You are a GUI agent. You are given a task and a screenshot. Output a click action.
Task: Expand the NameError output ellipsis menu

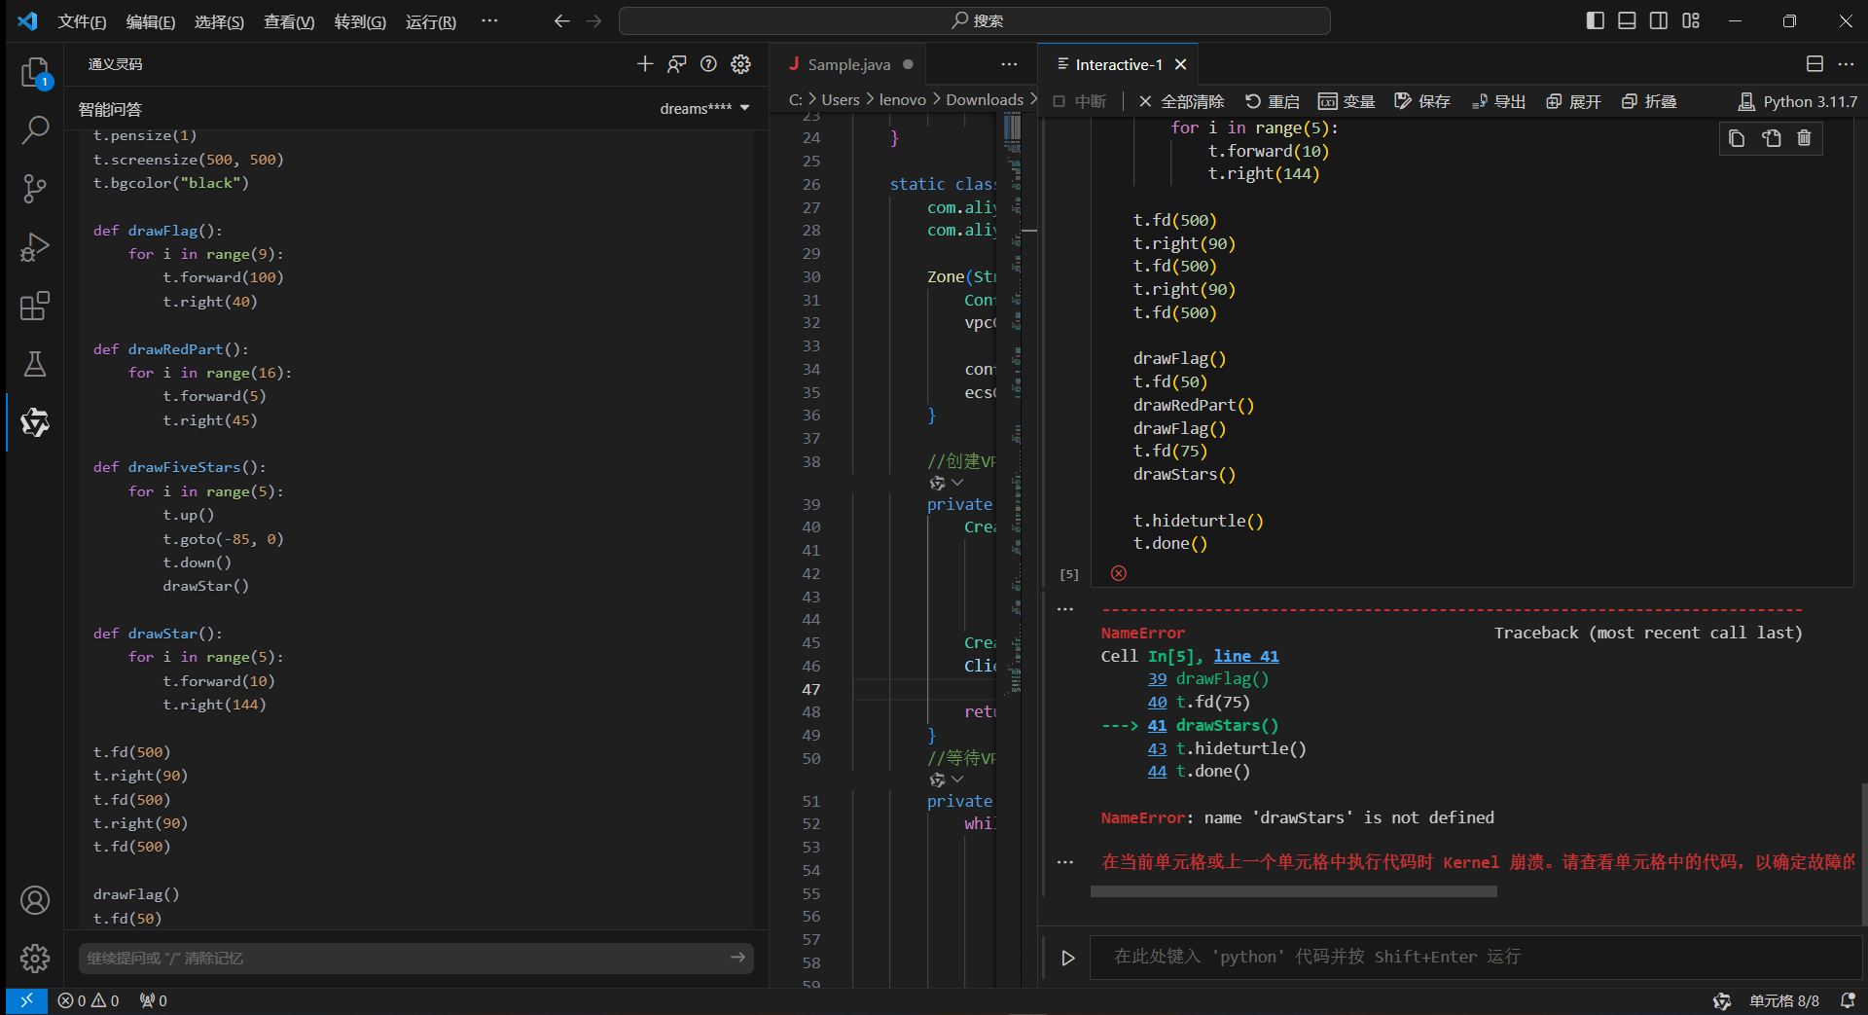pyautogui.click(x=1065, y=609)
